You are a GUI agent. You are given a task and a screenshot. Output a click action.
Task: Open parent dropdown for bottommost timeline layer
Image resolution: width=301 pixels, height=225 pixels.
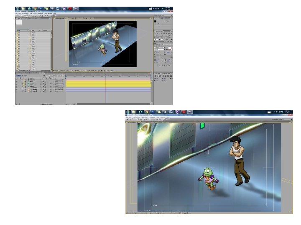tap(59, 91)
